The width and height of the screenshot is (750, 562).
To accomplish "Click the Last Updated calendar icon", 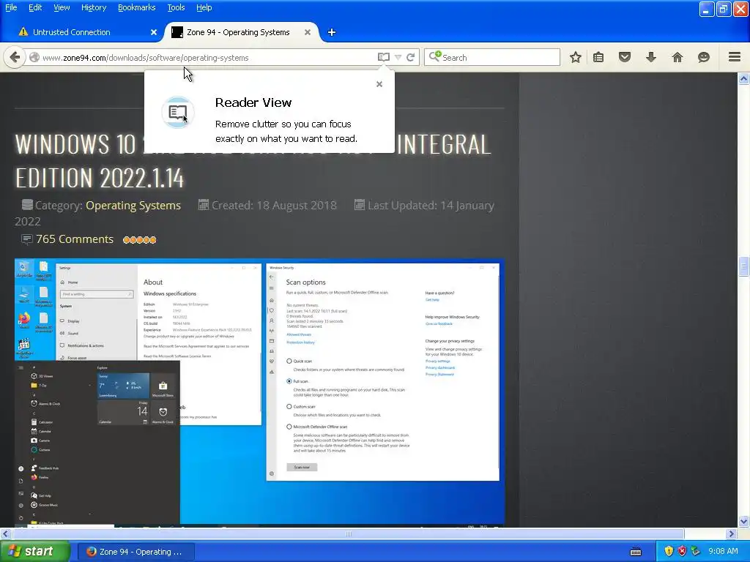I will click(x=359, y=205).
